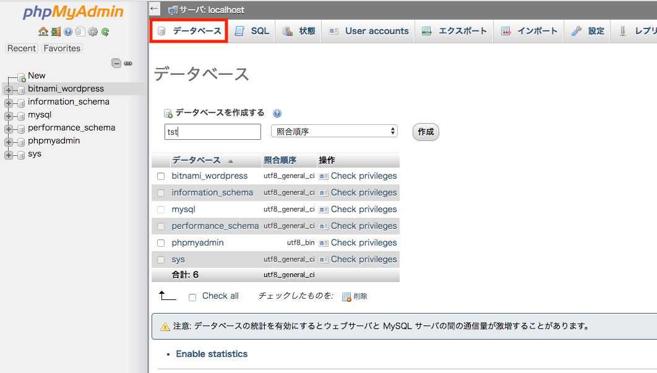Open the 照合順序 collation dropdown
This screenshot has height=373, width=657.
[x=334, y=131]
